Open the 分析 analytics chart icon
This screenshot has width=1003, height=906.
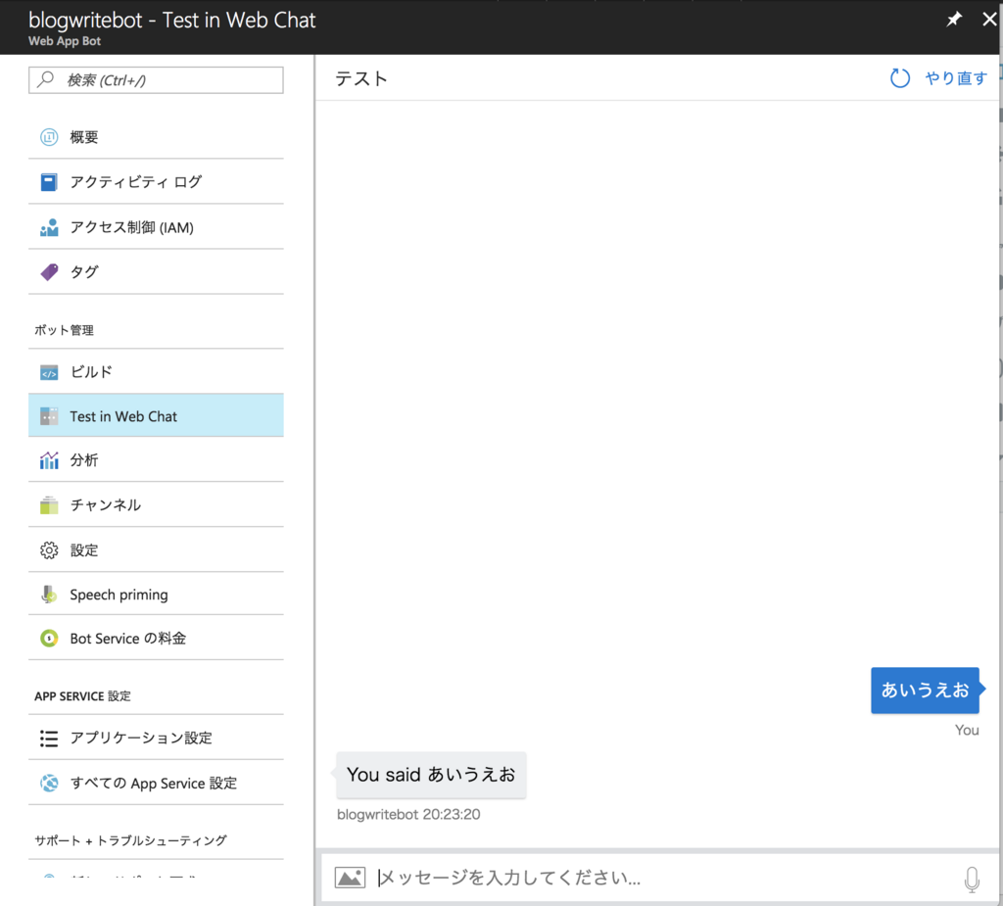click(49, 459)
